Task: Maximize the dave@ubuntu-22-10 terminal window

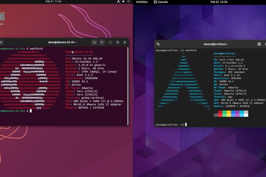Action: pos(117,42)
